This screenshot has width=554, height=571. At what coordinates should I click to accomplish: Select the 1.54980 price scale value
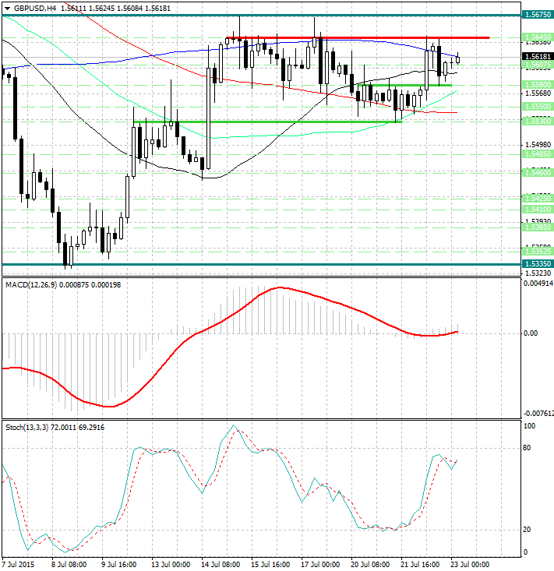pos(538,145)
